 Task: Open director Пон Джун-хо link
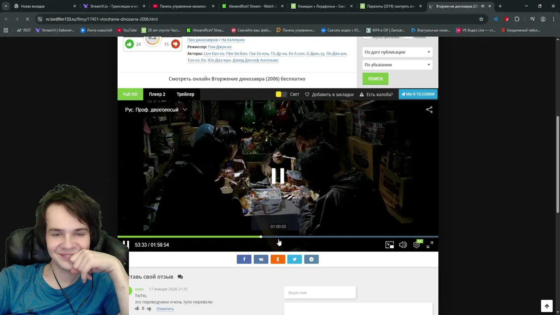pyautogui.click(x=220, y=47)
